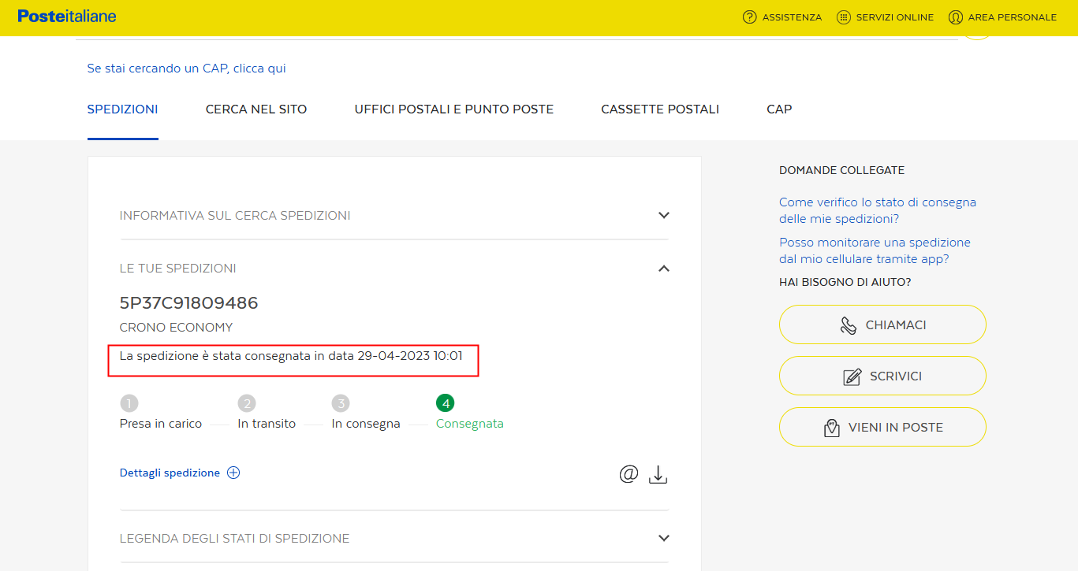Open 'Posso monitorare una spedizione' question link
This screenshot has width=1078, height=571.
pos(875,250)
